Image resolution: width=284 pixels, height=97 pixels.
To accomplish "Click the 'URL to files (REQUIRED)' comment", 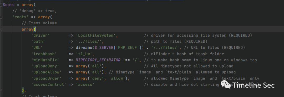I will 215,48.
